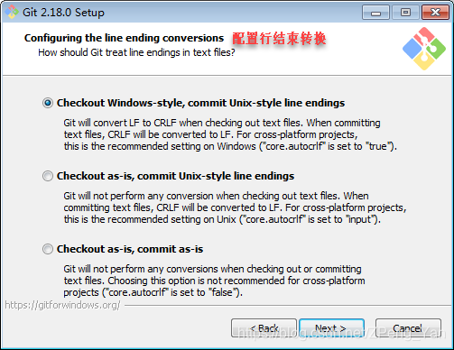Minimize the Git Setup window
454x350 pixels.
[375, 13]
